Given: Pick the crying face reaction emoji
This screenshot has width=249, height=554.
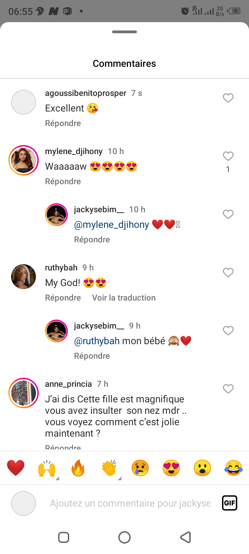Looking at the screenshot, I should pyautogui.click(x=140, y=468).
